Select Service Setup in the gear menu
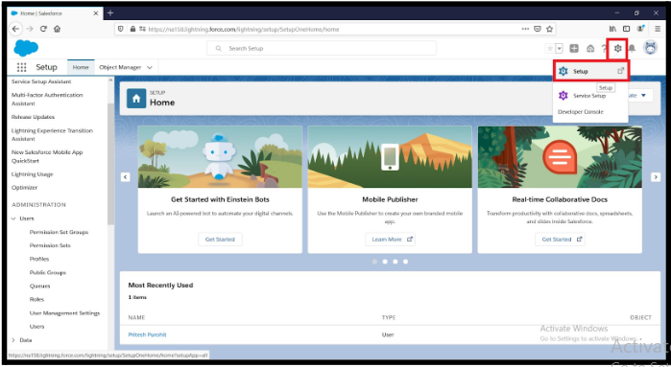This screenshot has height=367, width=671. (589, 96)
